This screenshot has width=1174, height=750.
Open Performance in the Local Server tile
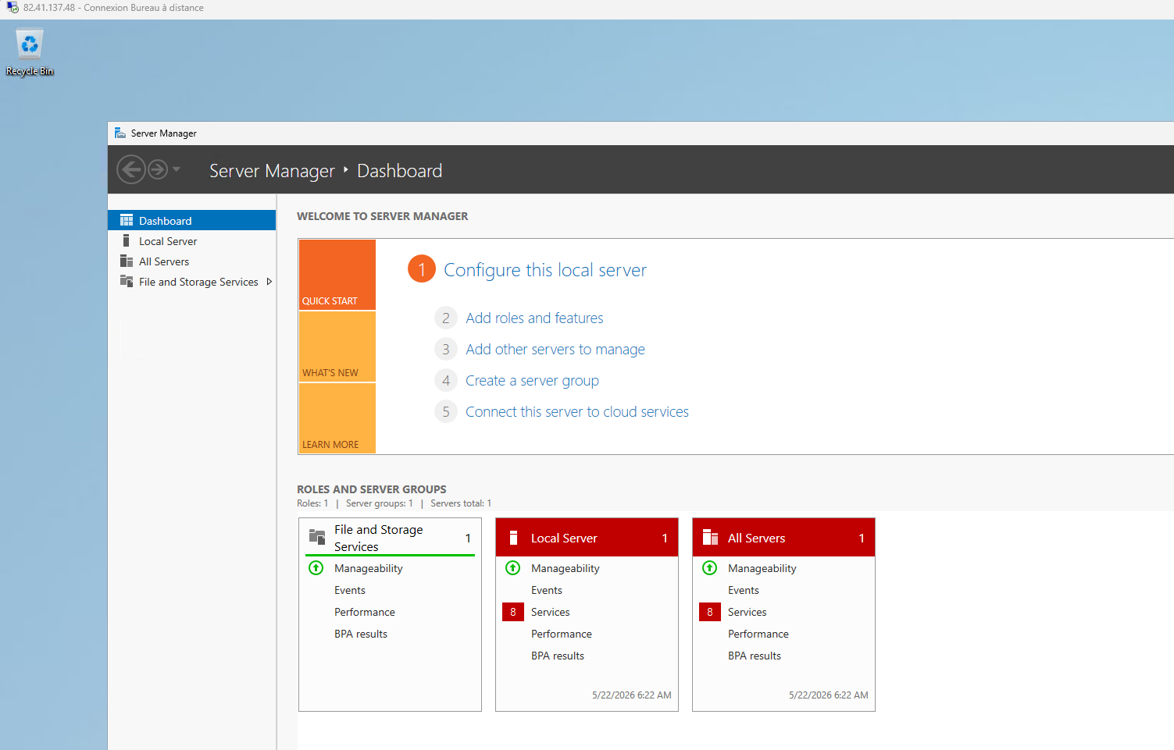pos(562,634)
